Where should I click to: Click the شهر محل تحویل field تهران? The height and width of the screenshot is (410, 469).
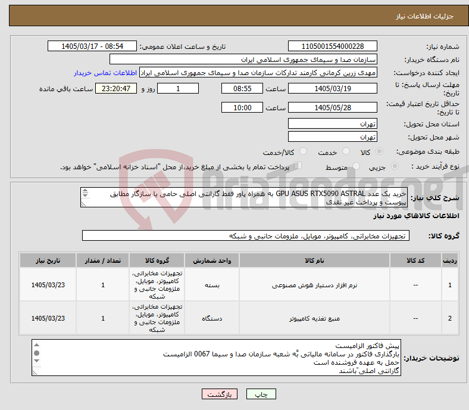click(333, 136)
